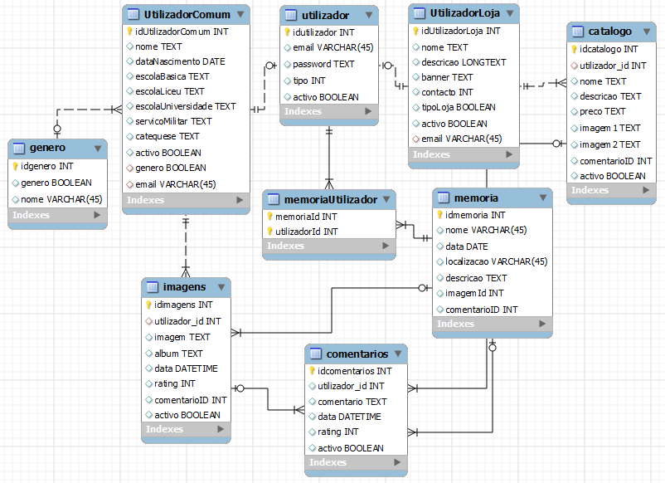Click the foreign key diamond beside utilizador_id in imagens

[x=148, y=321]
